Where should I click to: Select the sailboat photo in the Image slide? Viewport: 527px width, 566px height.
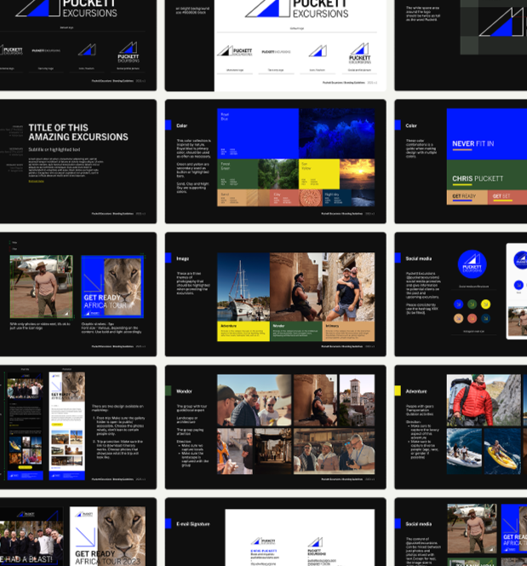click(243, 287)
